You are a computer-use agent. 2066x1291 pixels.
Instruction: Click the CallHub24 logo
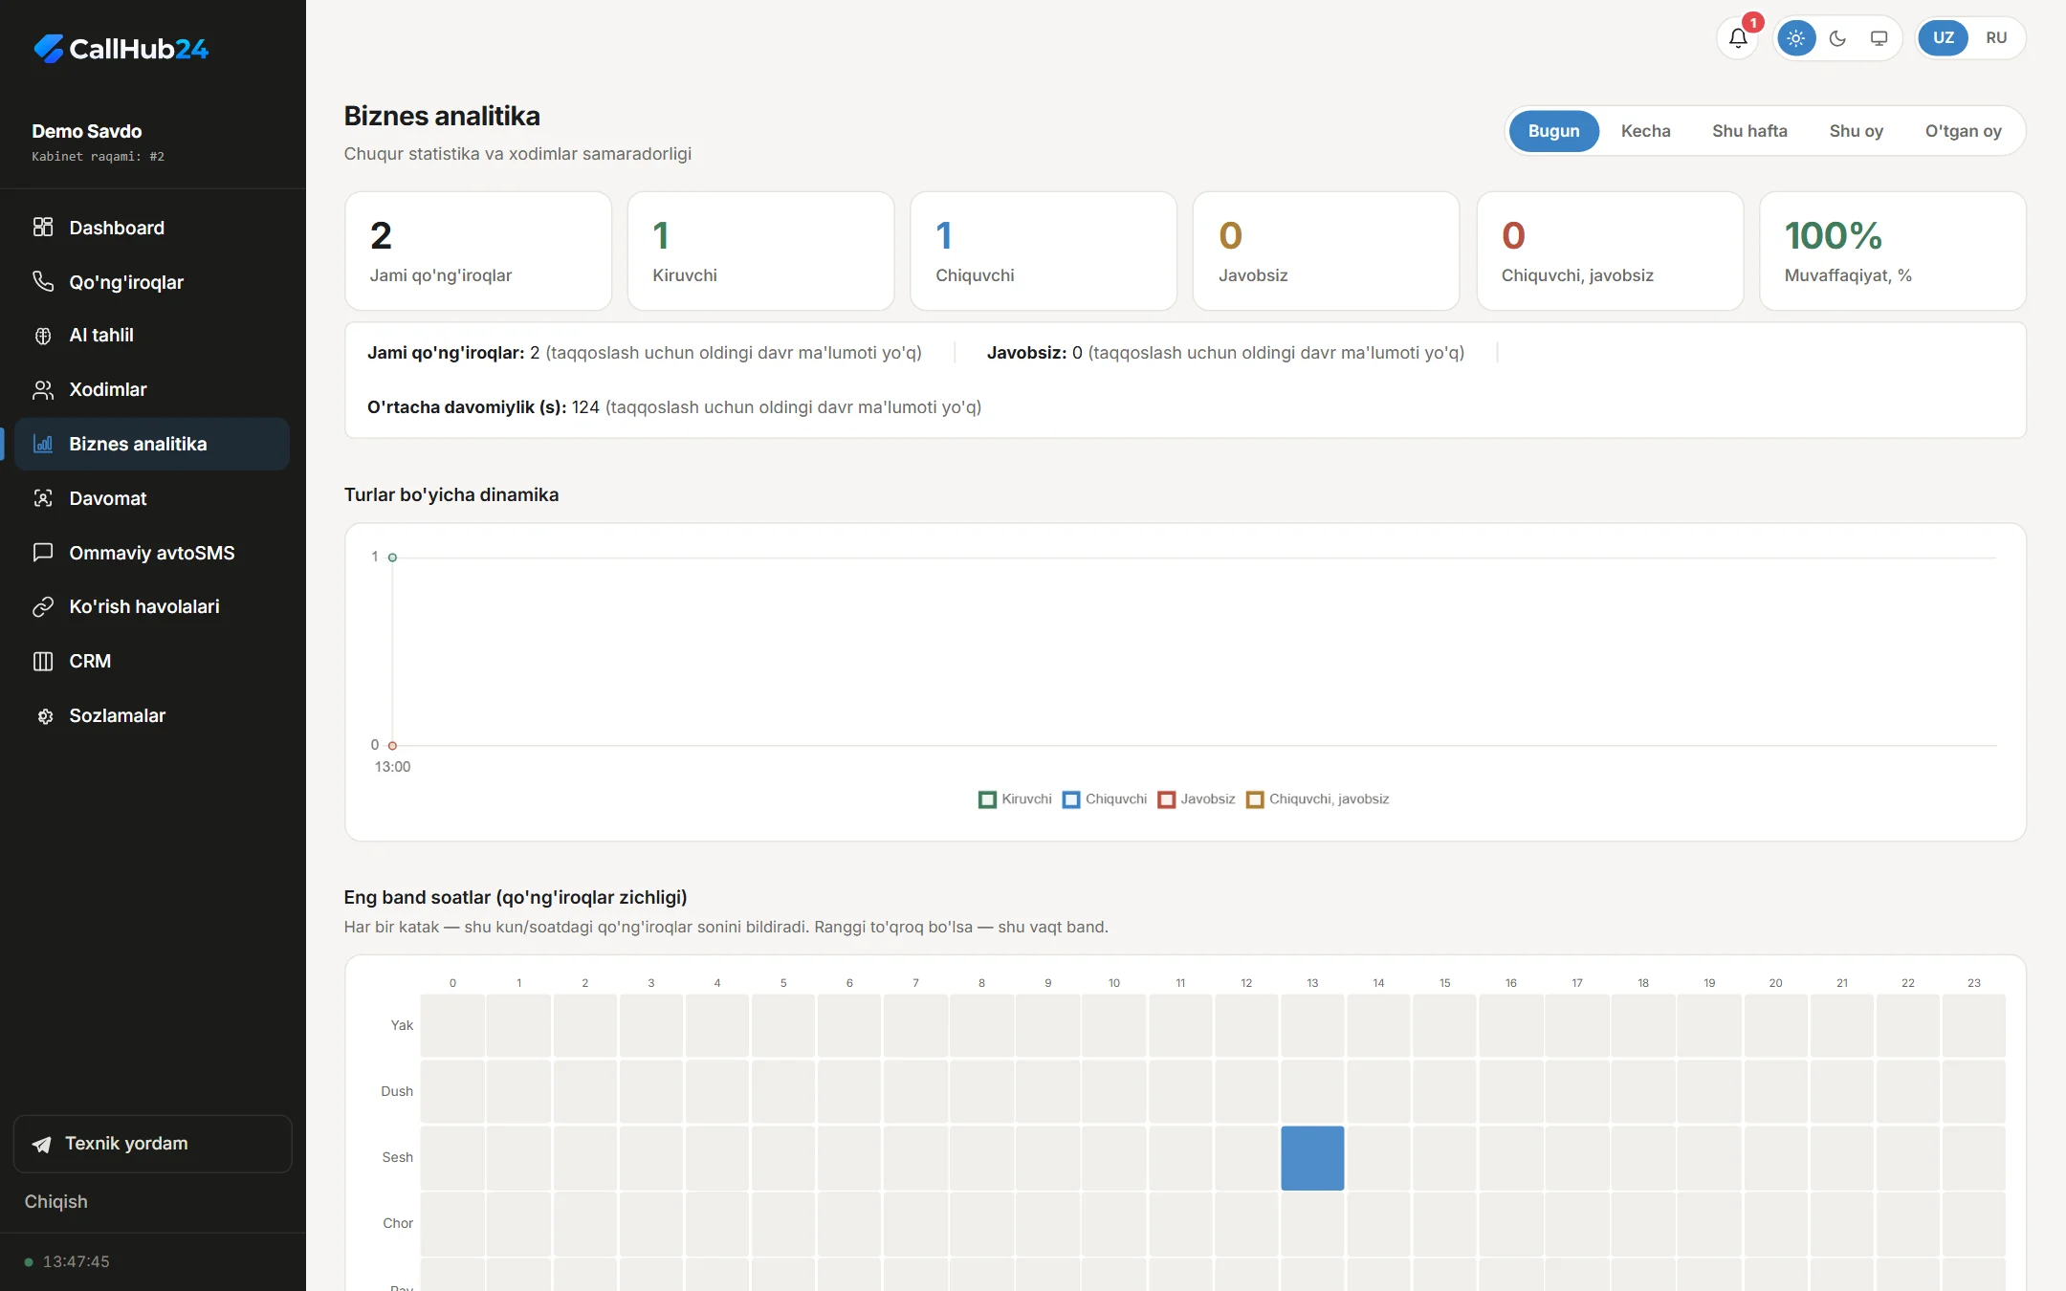point(121,49)
